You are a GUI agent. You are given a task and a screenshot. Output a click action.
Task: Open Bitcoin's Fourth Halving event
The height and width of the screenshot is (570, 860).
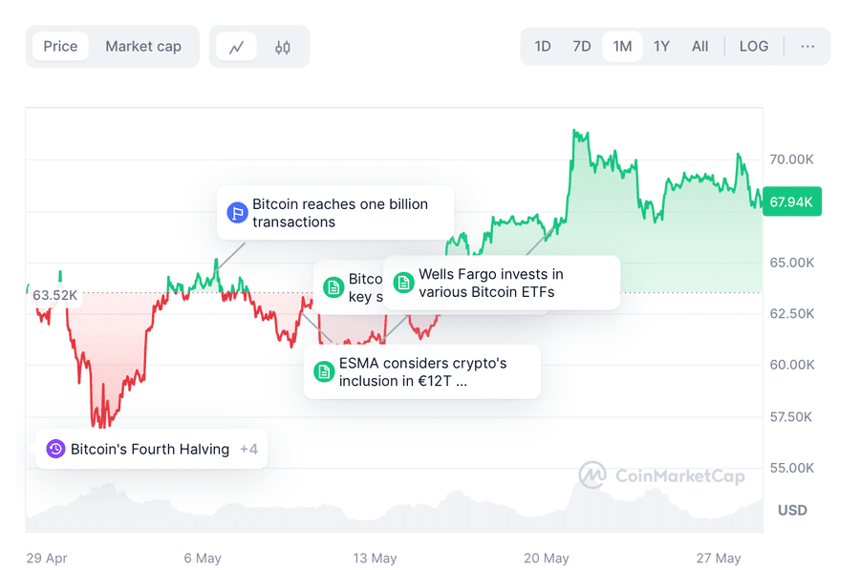point(150,449)
